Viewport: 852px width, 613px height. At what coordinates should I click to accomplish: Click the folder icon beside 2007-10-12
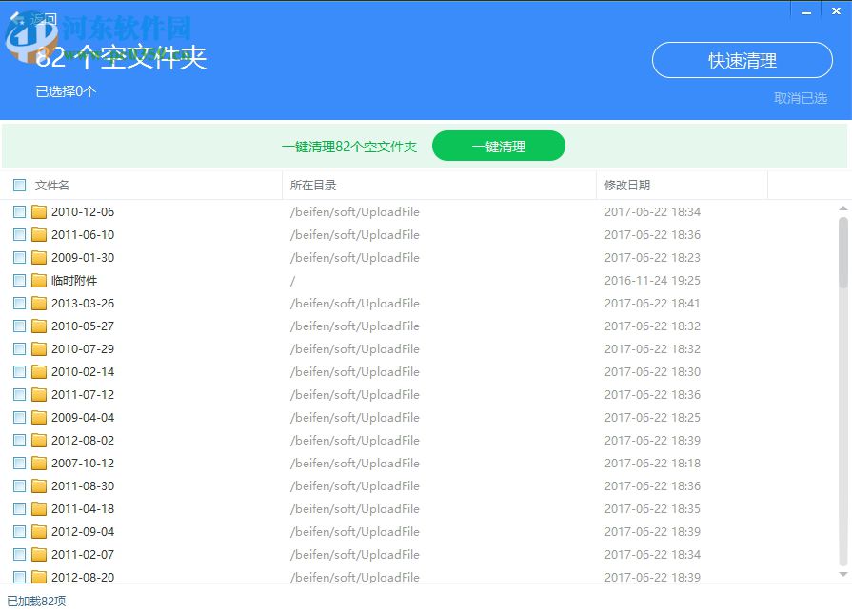point(38,463)
